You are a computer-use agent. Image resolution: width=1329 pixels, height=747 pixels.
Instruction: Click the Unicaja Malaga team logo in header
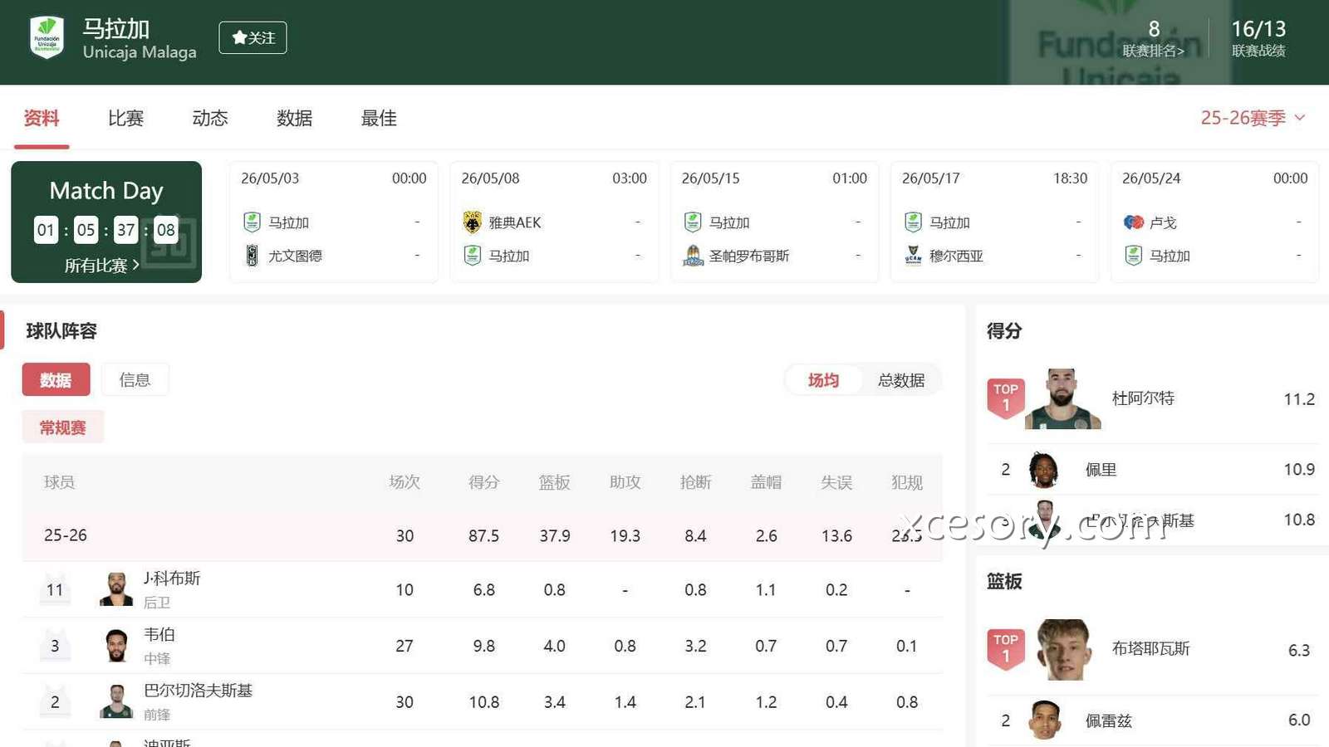coord(47,38)
